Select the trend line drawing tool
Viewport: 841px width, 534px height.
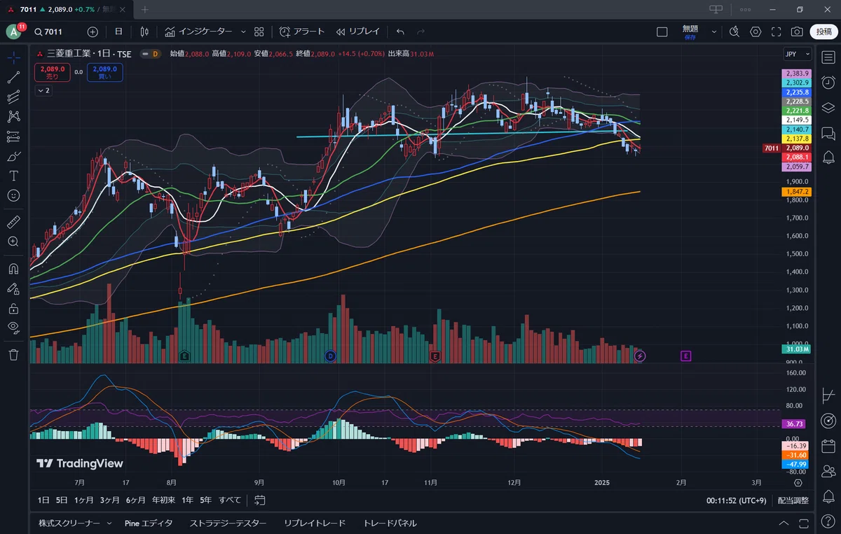tap(13, 78)
